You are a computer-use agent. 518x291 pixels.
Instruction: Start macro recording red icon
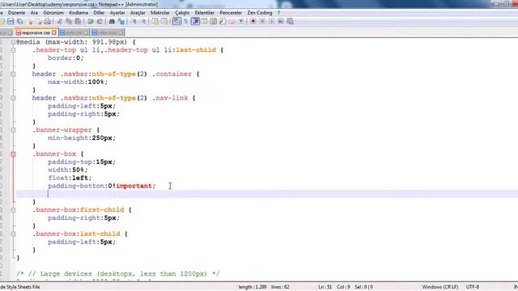click(253, 22)
